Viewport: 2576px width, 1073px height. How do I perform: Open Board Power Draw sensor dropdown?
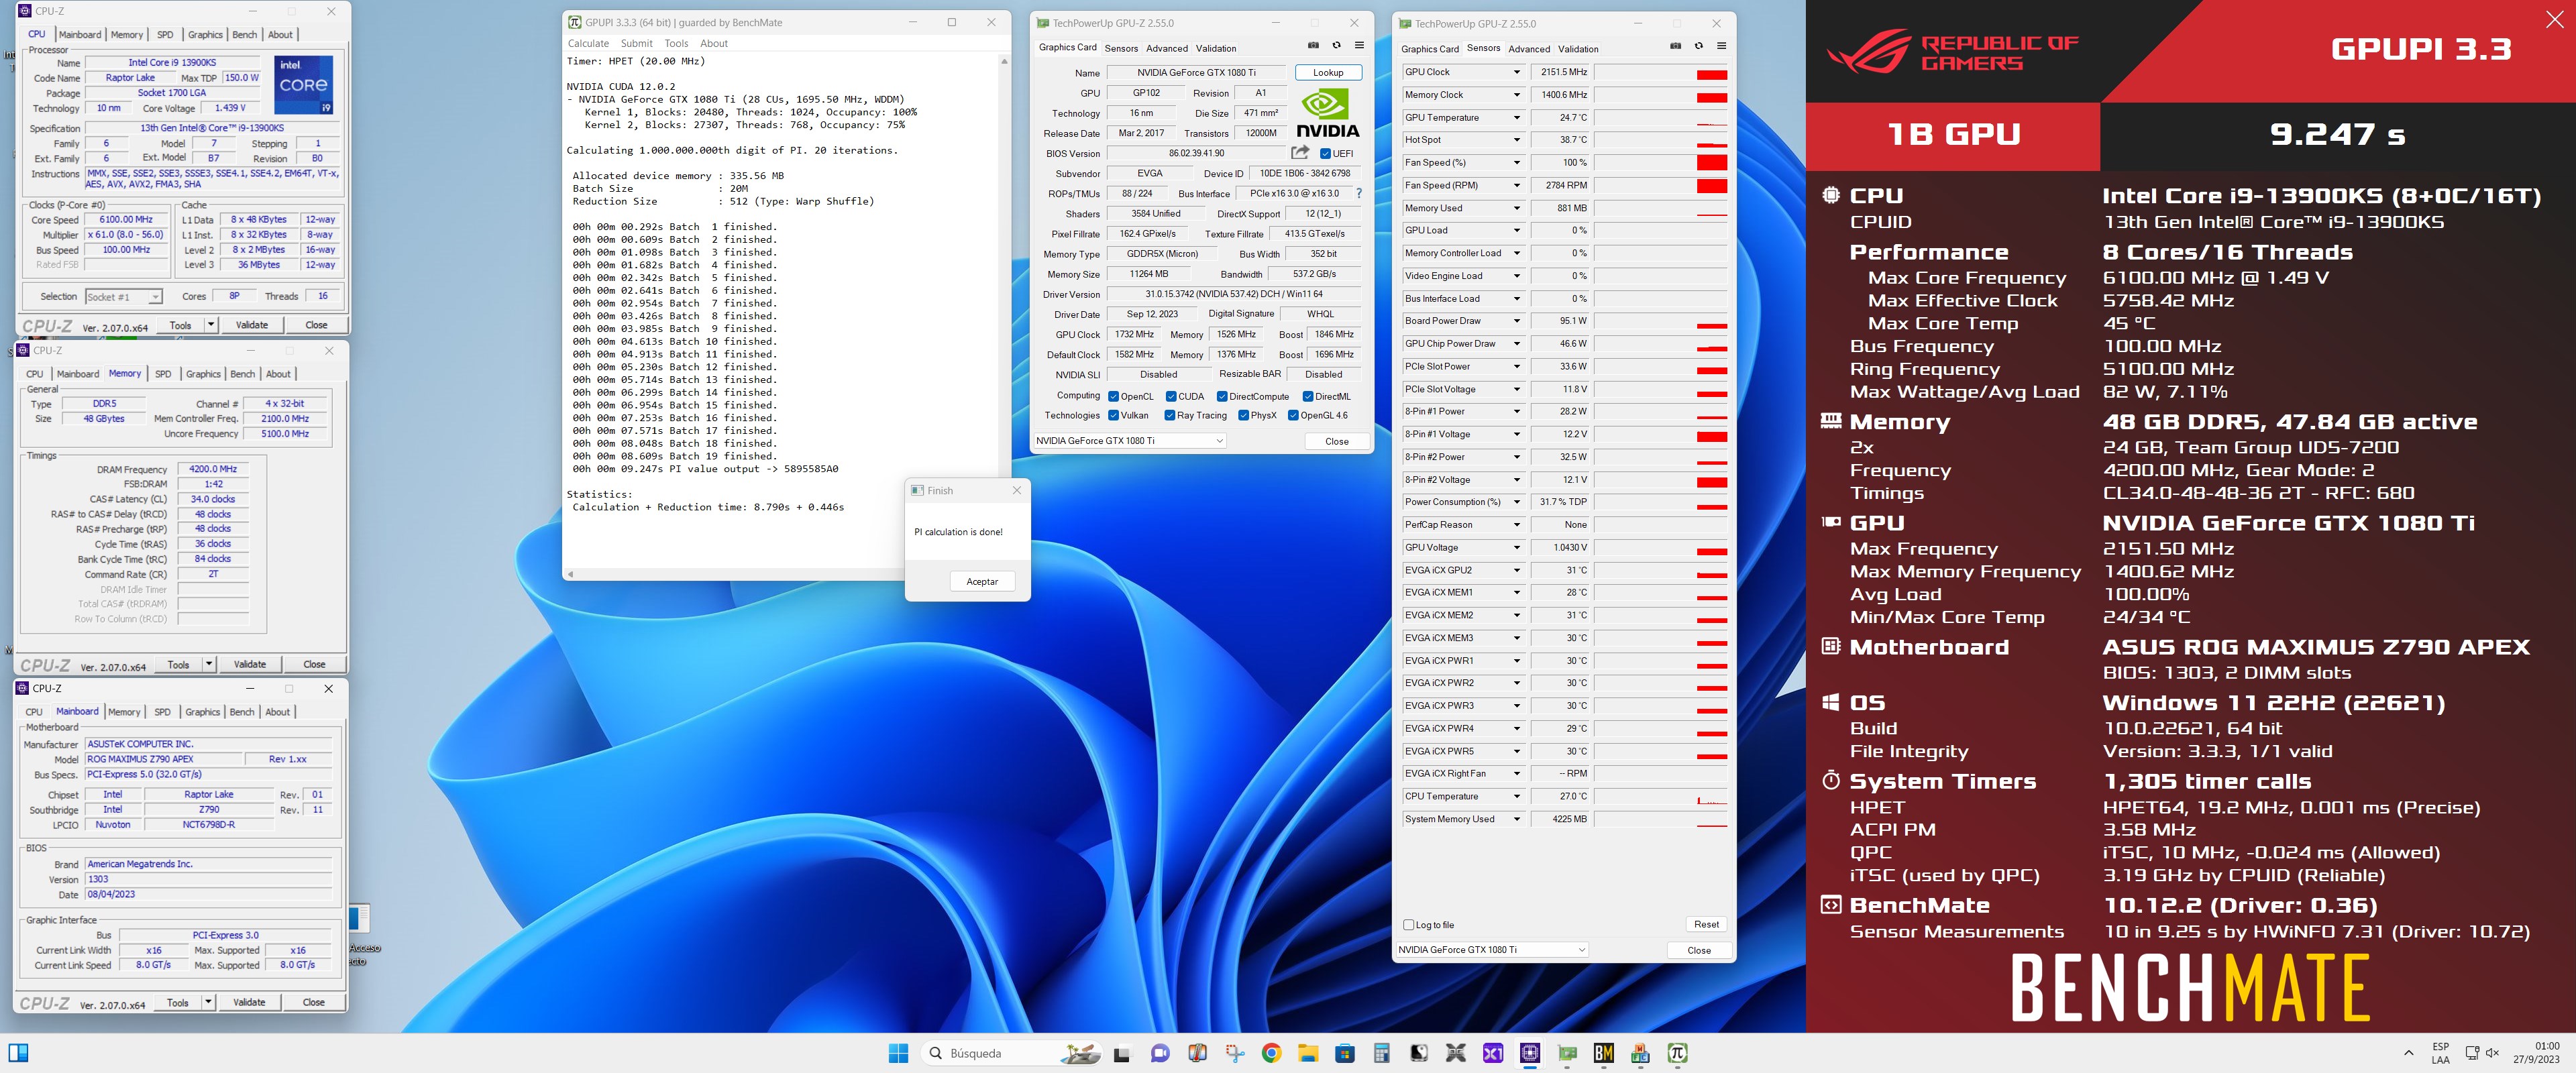(x=1516, y=321)
